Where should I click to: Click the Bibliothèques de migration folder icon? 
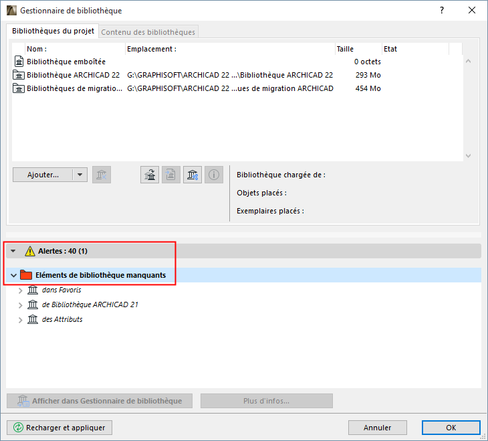click(x=19, y=88)
